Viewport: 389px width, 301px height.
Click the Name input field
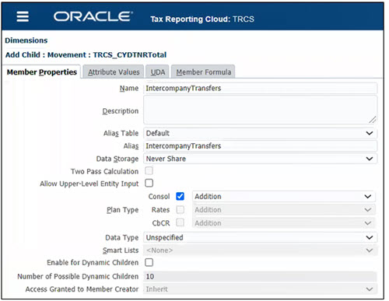click(x=260, y=88)
